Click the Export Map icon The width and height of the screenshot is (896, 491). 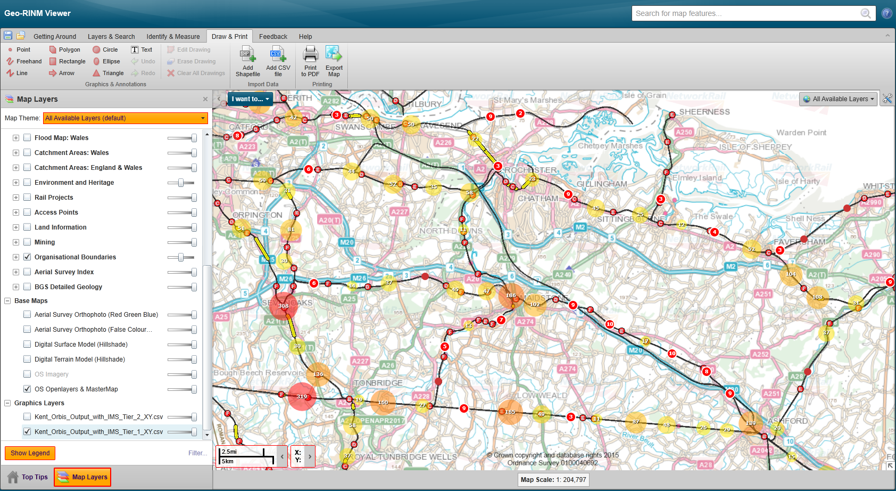[x=334, y=55]
